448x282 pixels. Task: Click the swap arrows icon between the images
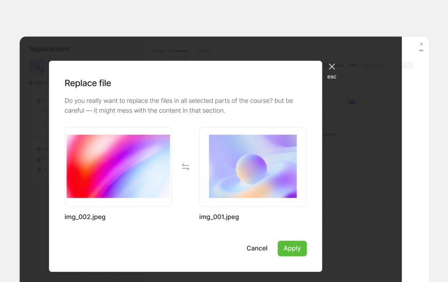pos(185,167)
